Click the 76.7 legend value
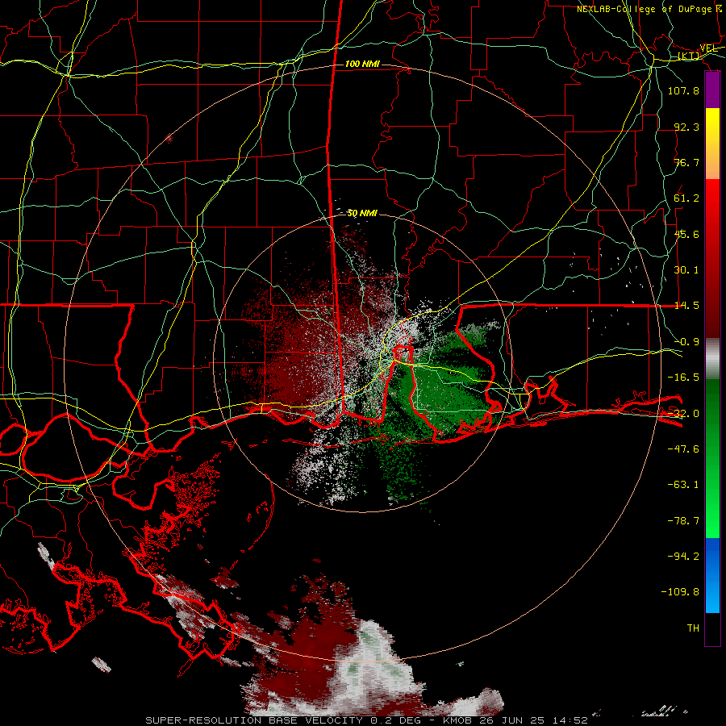The image size is (726, 726). pos(686,162)
